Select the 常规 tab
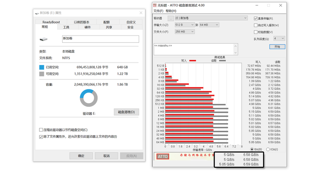319x171 pixels. pos(45,27)
